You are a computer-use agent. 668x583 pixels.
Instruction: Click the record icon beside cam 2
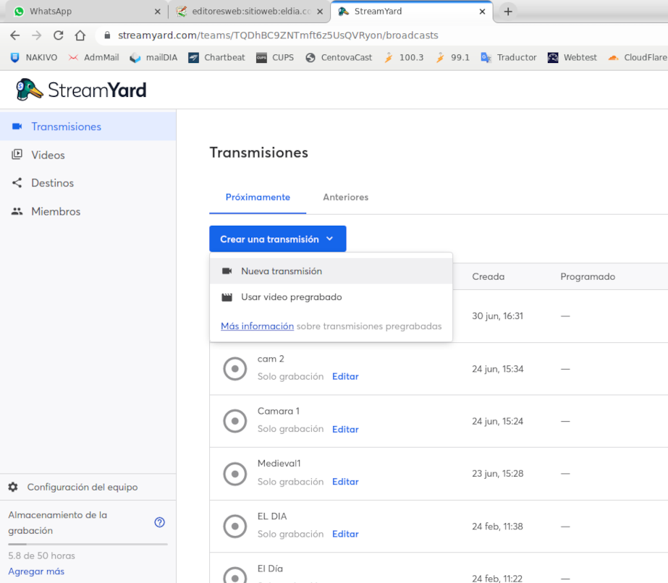click(234, 369)
